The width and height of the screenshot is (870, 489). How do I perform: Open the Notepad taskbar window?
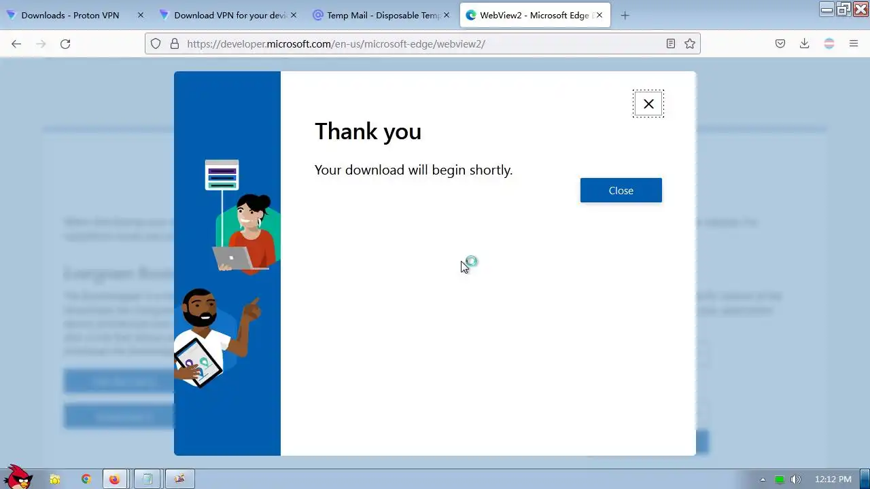[x=147, y=479]
